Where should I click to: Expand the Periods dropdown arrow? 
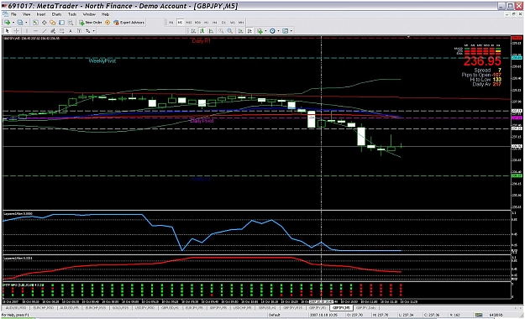279,31
